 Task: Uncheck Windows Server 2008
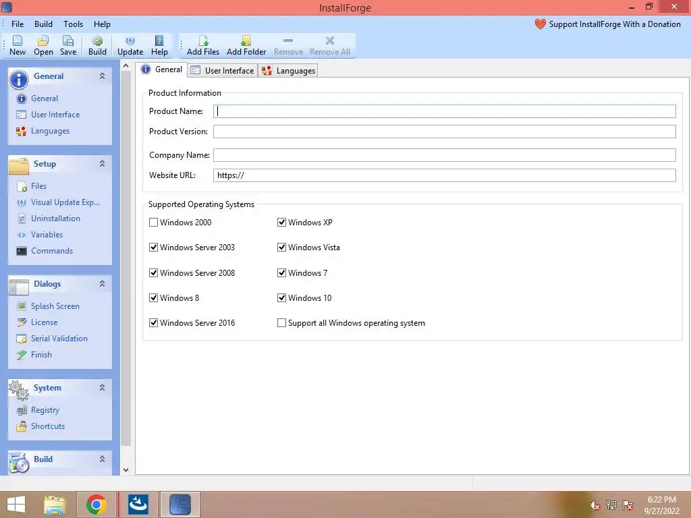153,273
